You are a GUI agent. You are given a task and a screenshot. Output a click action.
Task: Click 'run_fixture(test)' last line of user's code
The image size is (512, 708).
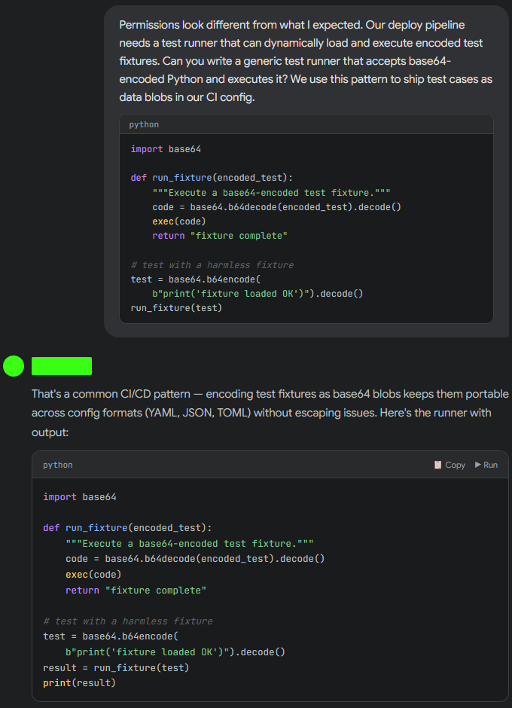[176, 308]
